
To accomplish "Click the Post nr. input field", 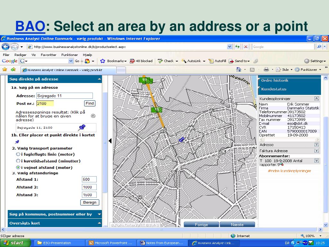I will [x=45, y=103].
